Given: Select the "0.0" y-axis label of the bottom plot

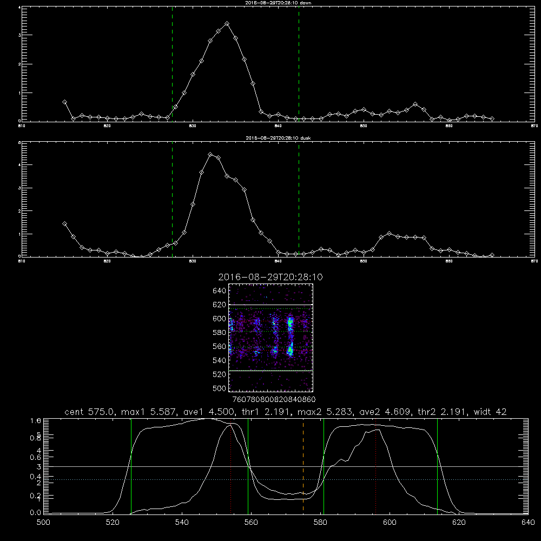Looking at the screenshot, I should (x=36, y=513).
